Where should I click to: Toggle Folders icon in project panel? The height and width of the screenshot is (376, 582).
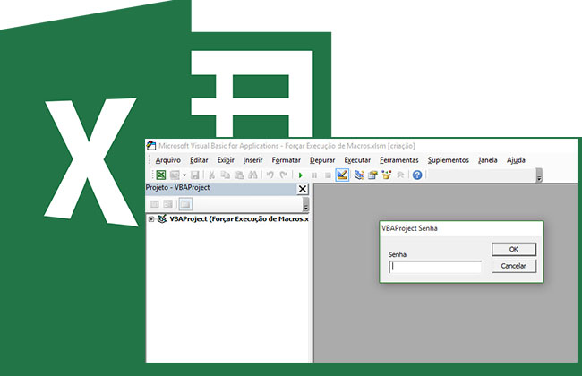point(185,204)
